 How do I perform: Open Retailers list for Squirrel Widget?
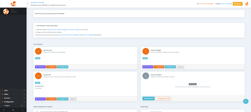point(170,67)
